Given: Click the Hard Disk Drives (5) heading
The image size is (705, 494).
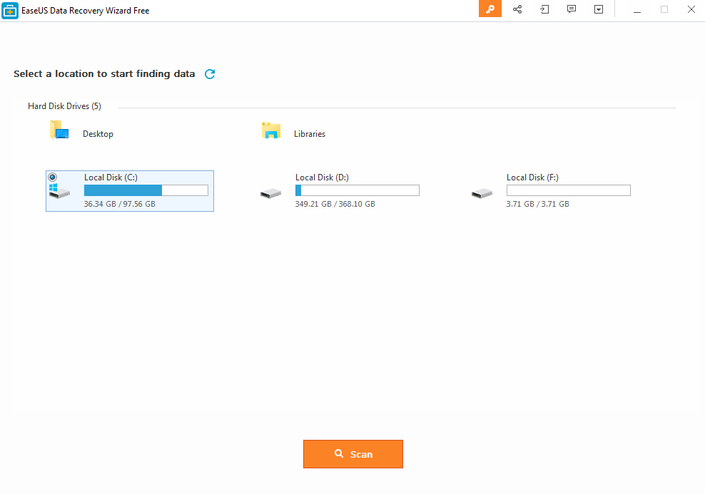Looking at the screenshot, I should pyautogui.click(x=65, y=106).
